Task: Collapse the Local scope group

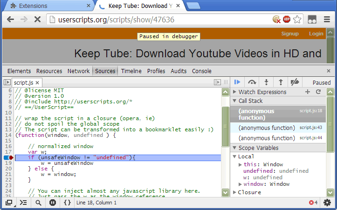Action: (235, 156)
